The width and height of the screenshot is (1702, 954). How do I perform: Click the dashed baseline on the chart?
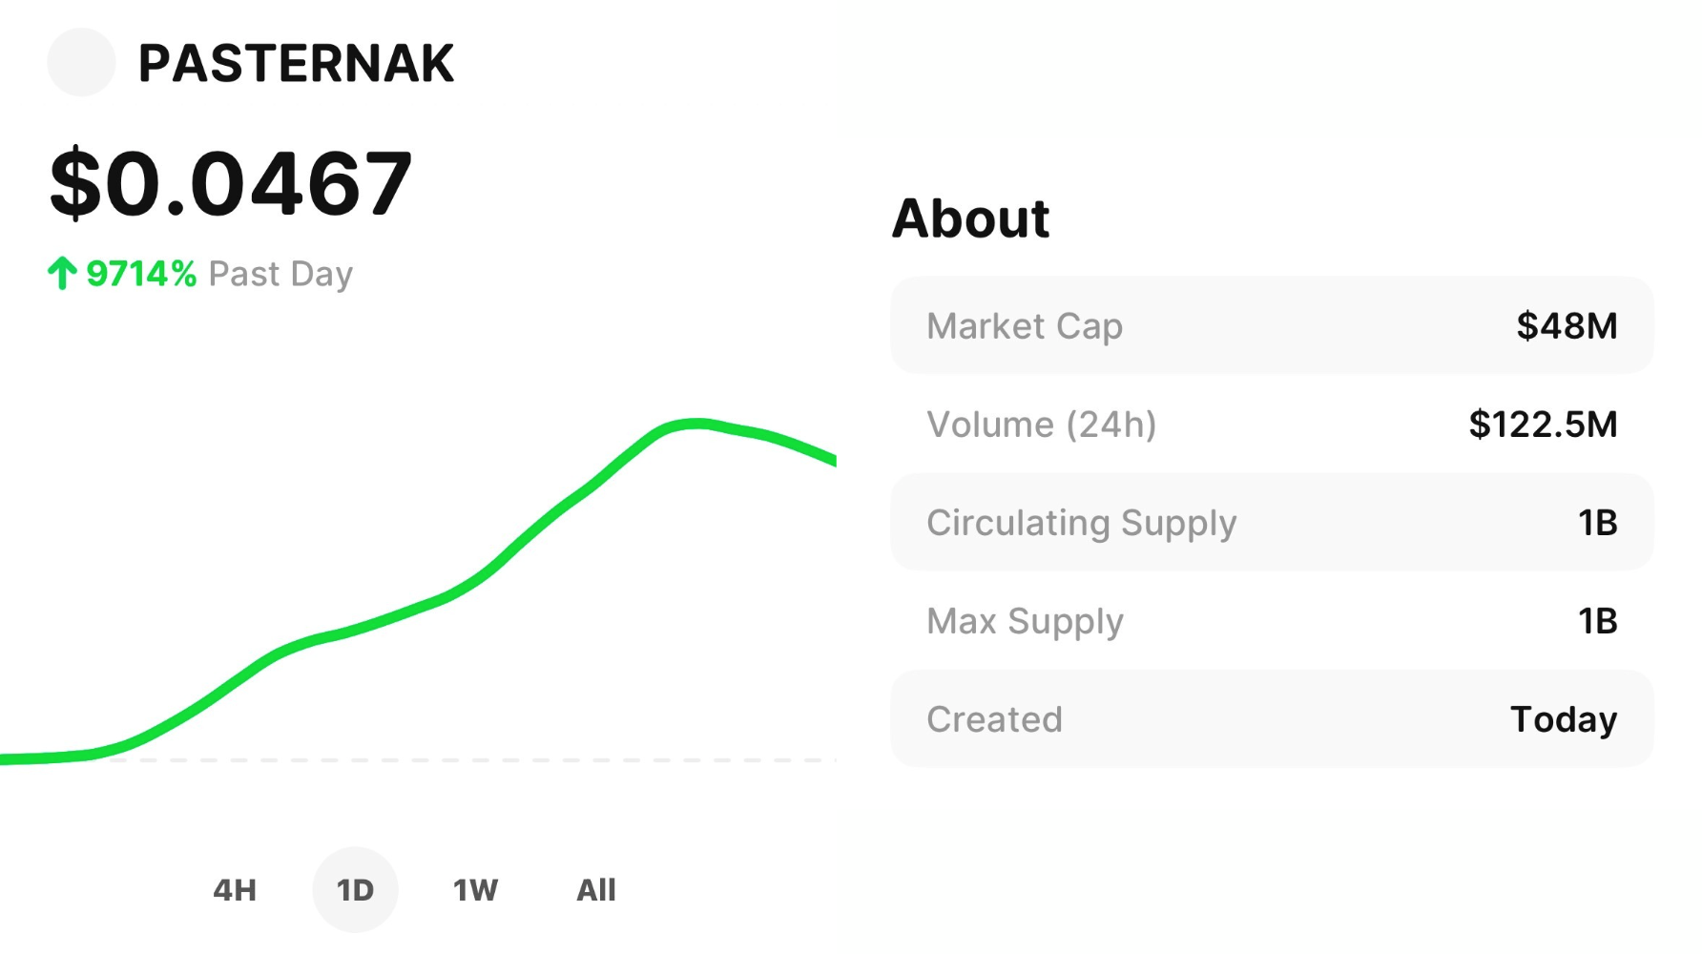coord(477,760)
